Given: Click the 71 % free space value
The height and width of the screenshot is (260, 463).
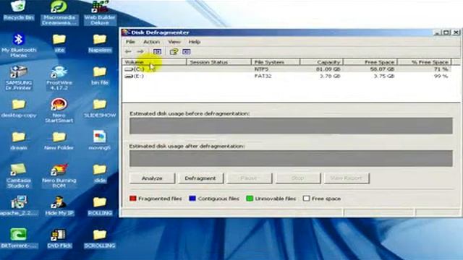Looking at the screenshot, I should (441, 69).
